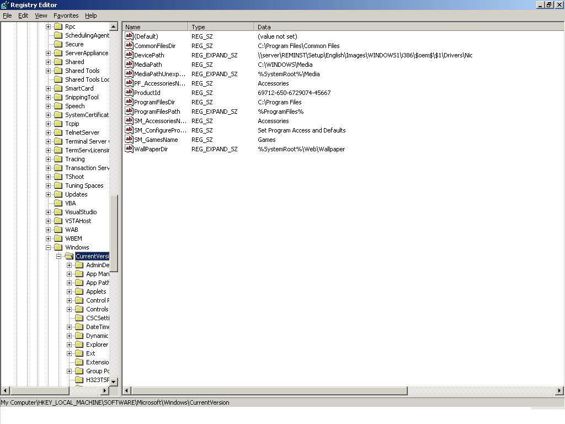Image resolution: width=565 pixels, height=424 pixels.
Task: Select the Updates key
Action: pos(76,194)
